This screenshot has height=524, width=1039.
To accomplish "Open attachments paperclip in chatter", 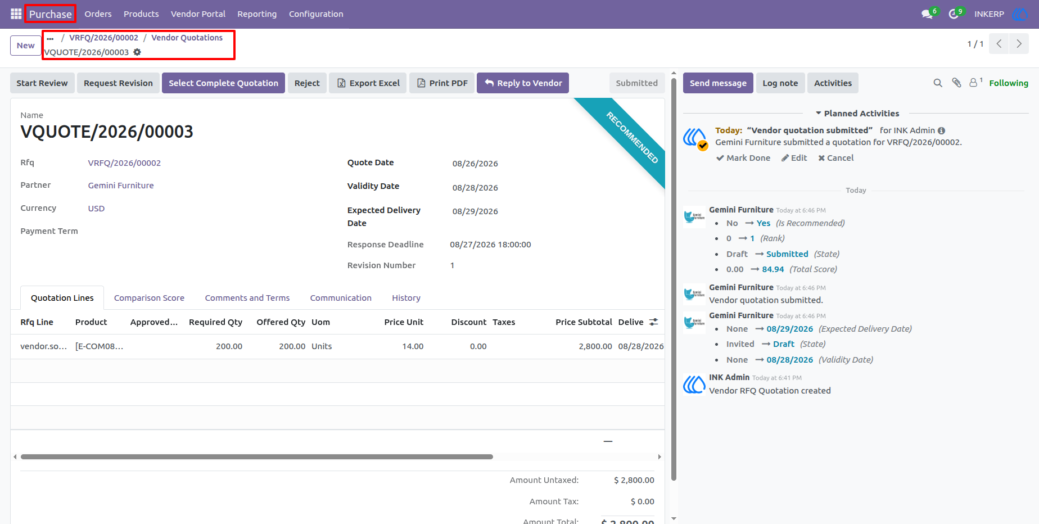I will 956,83.
